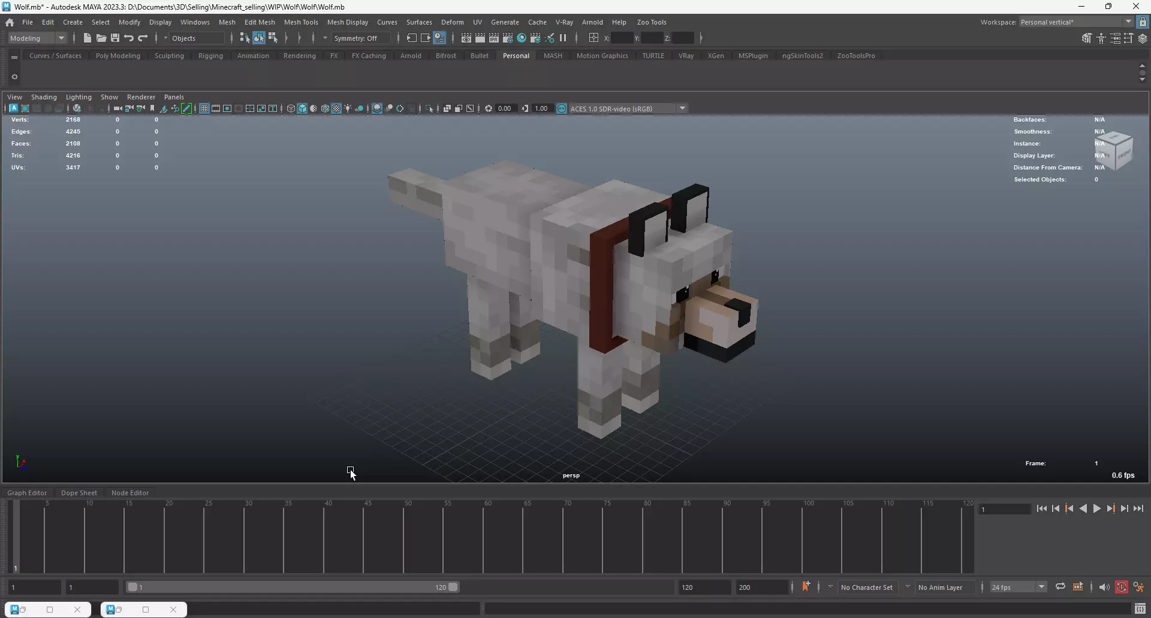Toggle wireframe shading in viewport
This screenshot has height=618, width=1151.
[291, 108]
